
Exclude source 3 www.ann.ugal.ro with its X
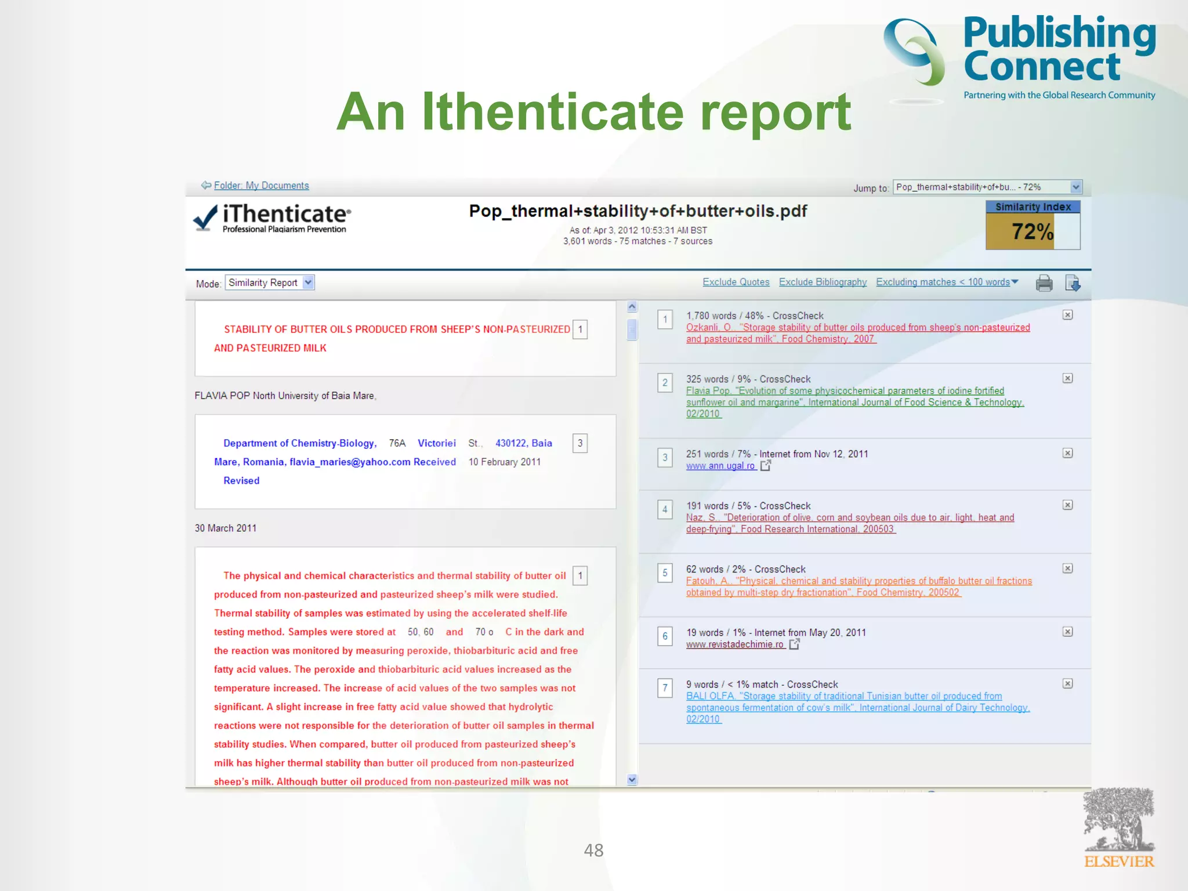tap(1067, 453)
